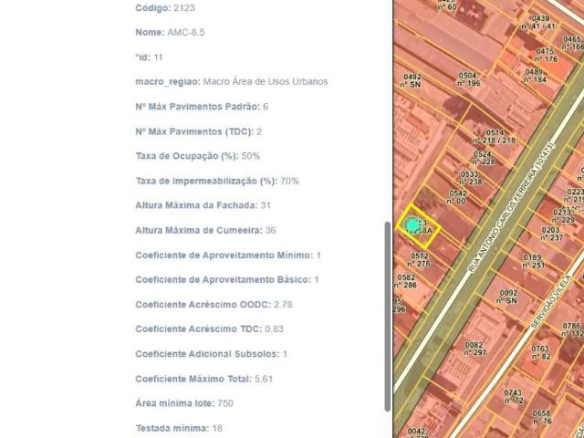Screen dimensions: 584x438
Task: Click lot 0658 nº 76 on map
Action: coord(542,417)
